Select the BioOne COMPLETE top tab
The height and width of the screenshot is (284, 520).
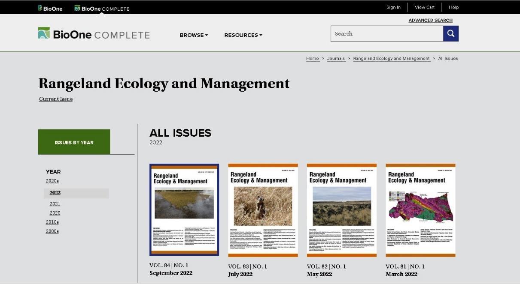point(102,8)
